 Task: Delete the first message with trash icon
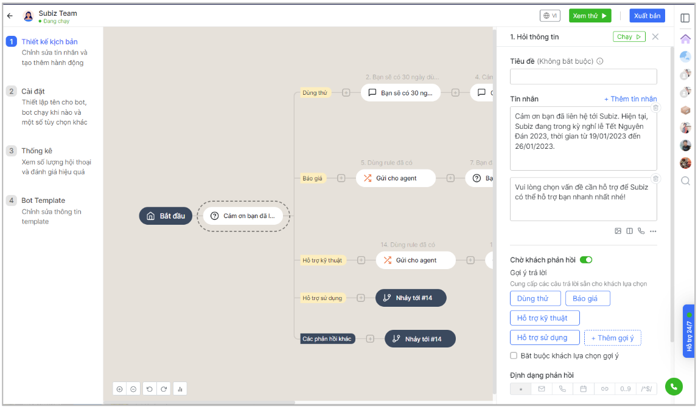click(x=655, y=108)
